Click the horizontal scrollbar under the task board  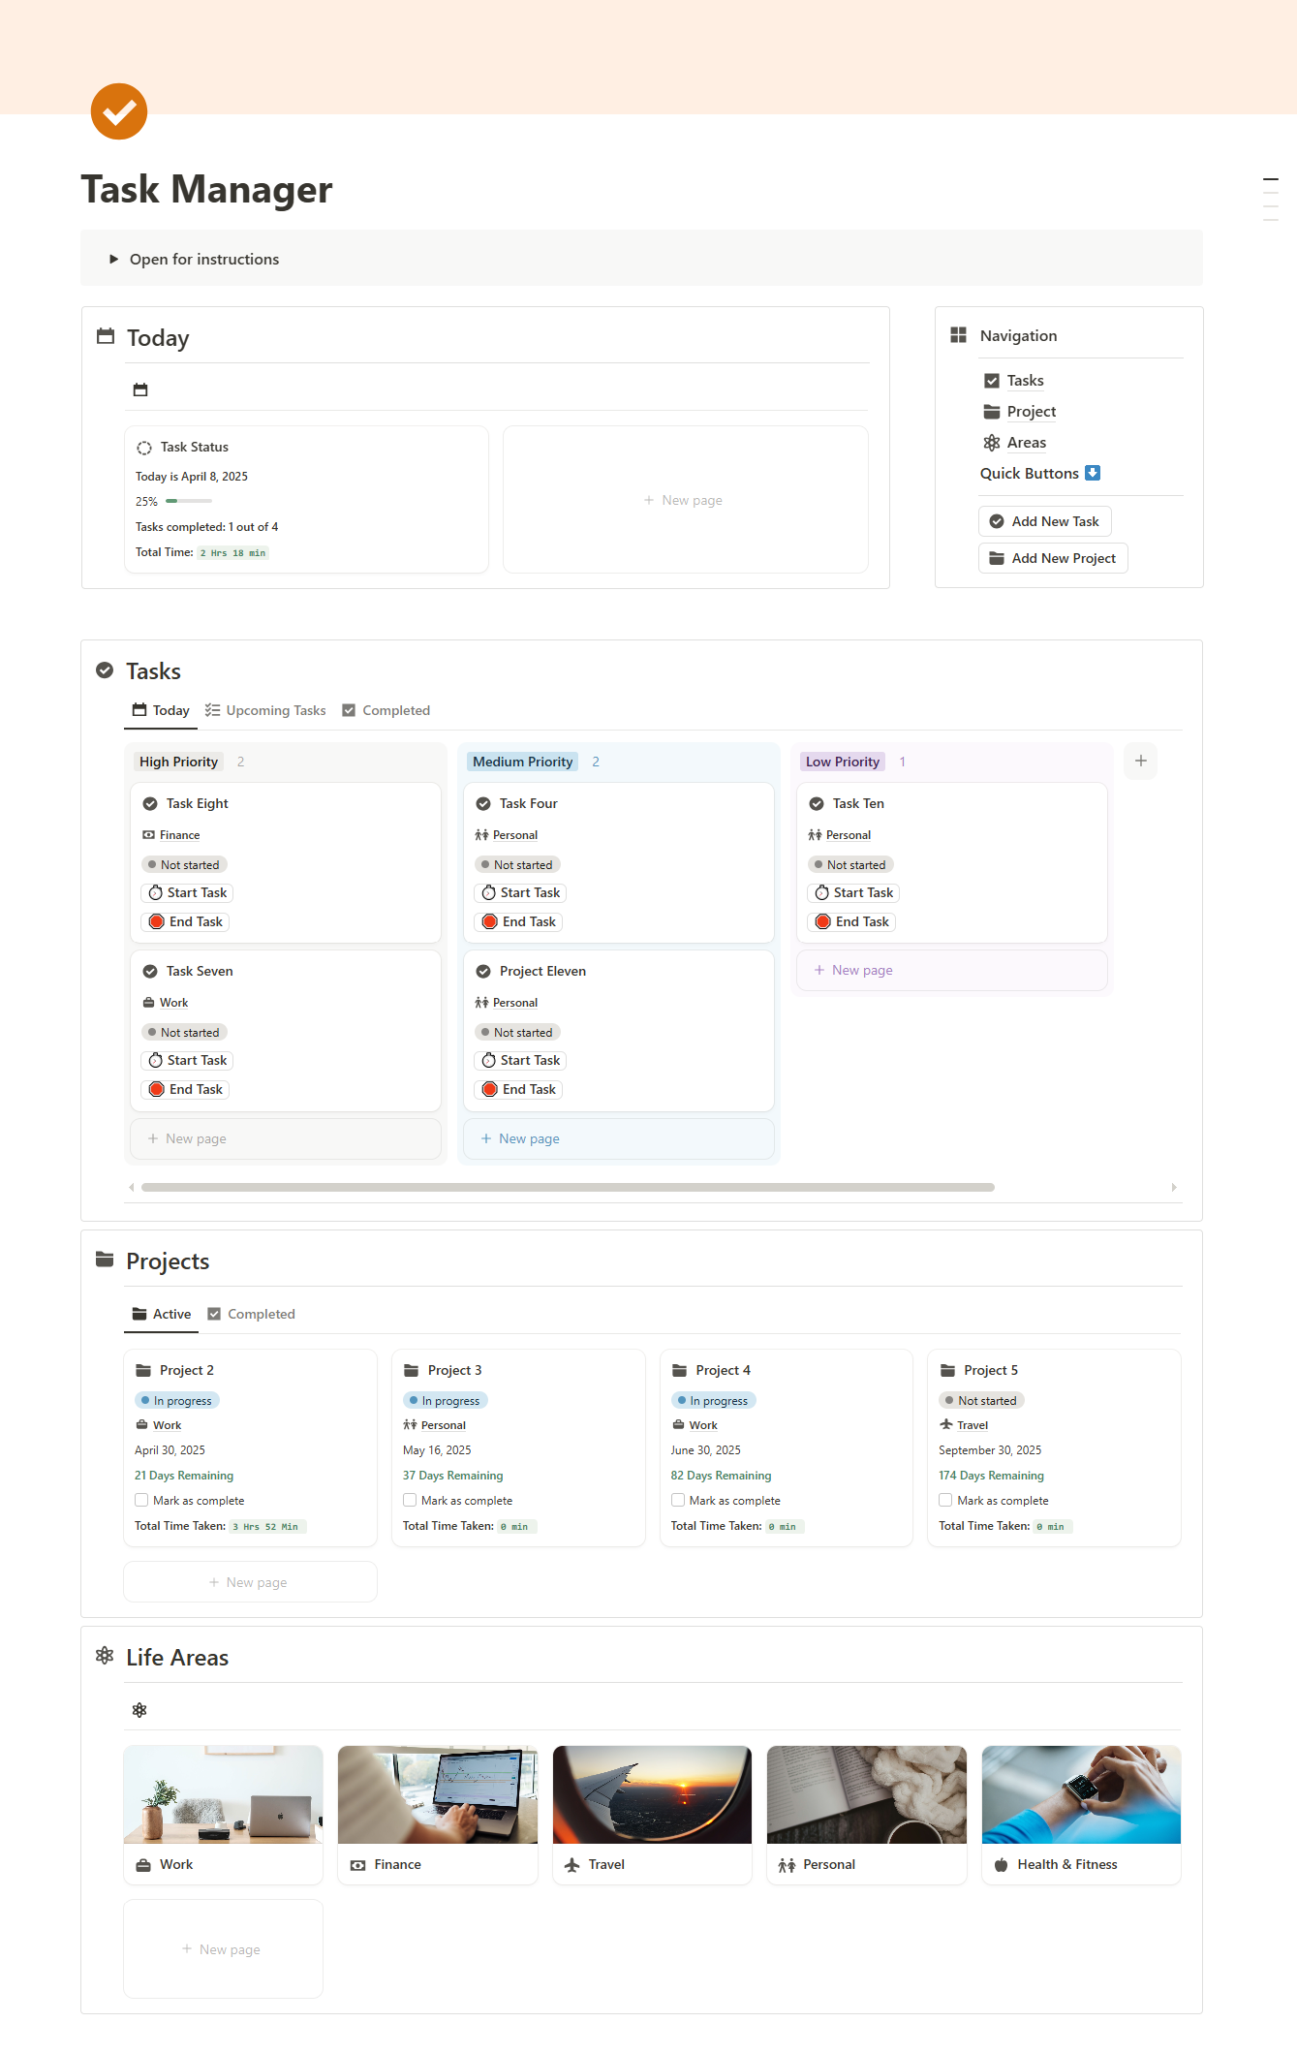(x=568, y=1187)
